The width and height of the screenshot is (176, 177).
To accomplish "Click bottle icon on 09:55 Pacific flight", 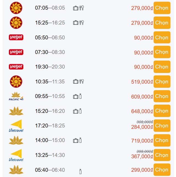I will pyautogui.click(x=80, y=96).
